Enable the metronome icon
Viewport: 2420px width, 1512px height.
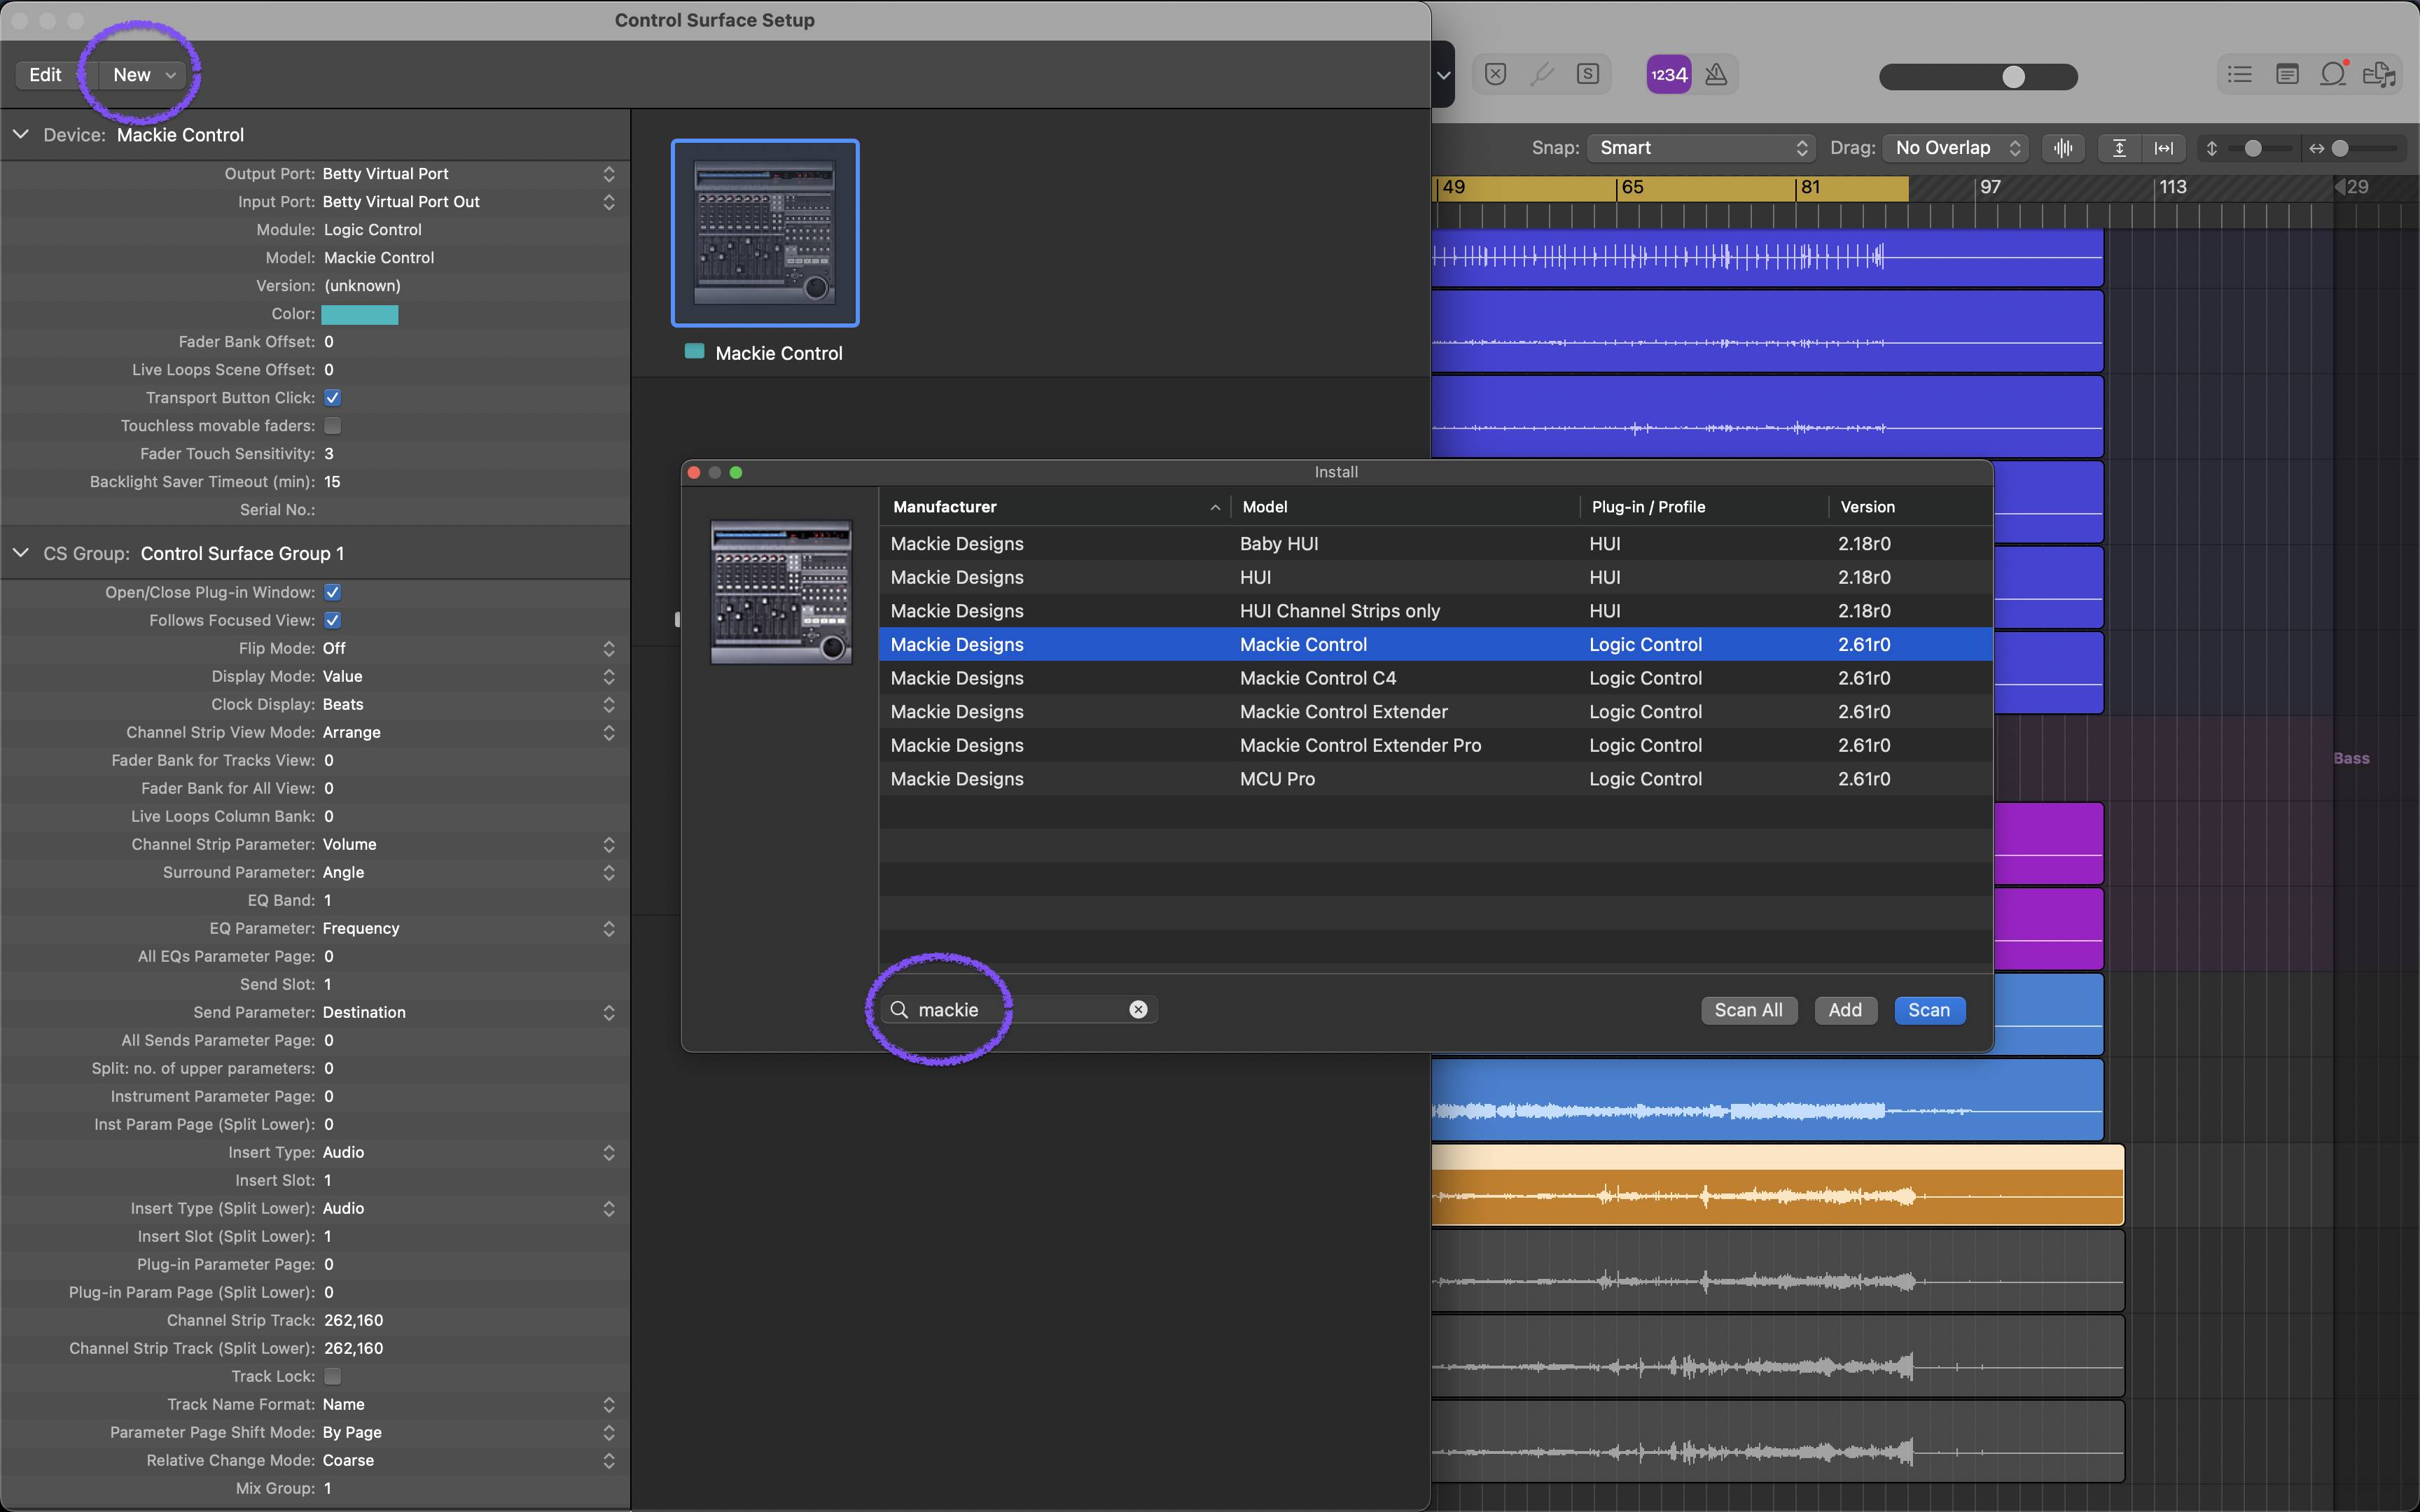pyautogui.click(x=1716, y=74)
